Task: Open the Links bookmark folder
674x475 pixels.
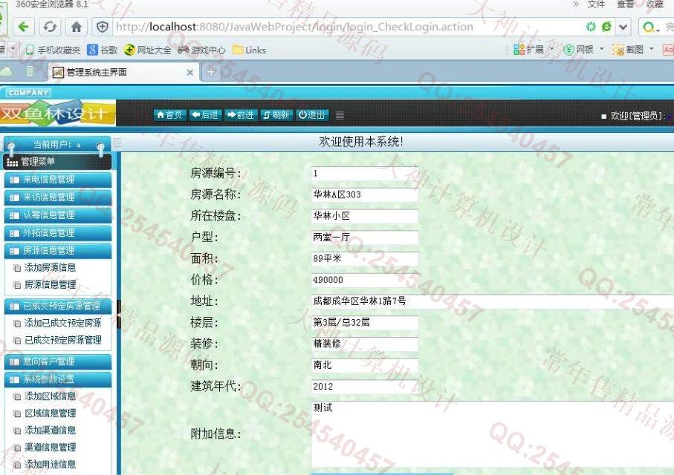Action: [x=249, y=50]
